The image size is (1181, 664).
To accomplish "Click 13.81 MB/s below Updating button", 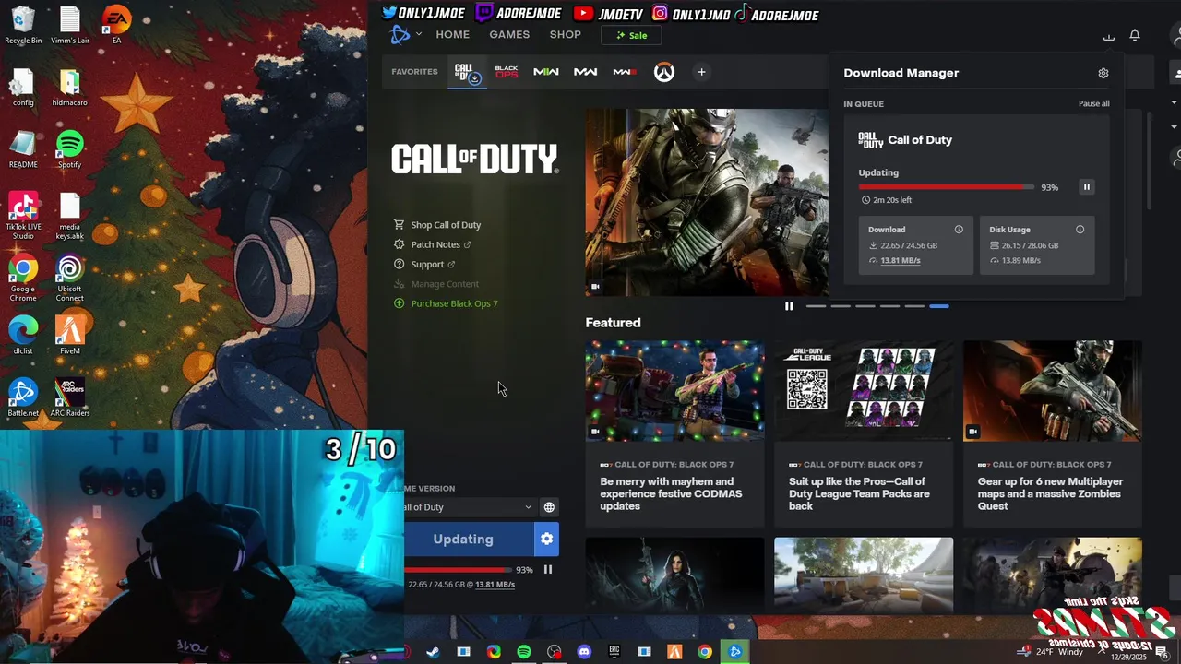I will pos(495,585).
